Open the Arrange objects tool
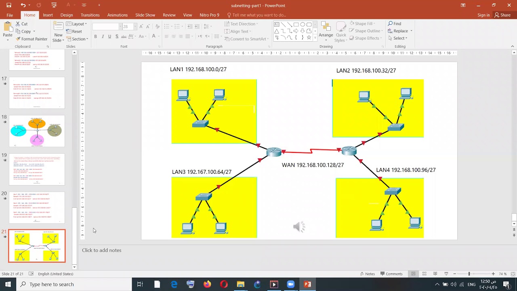The image size is (517, 291). [x=326, y=31]
